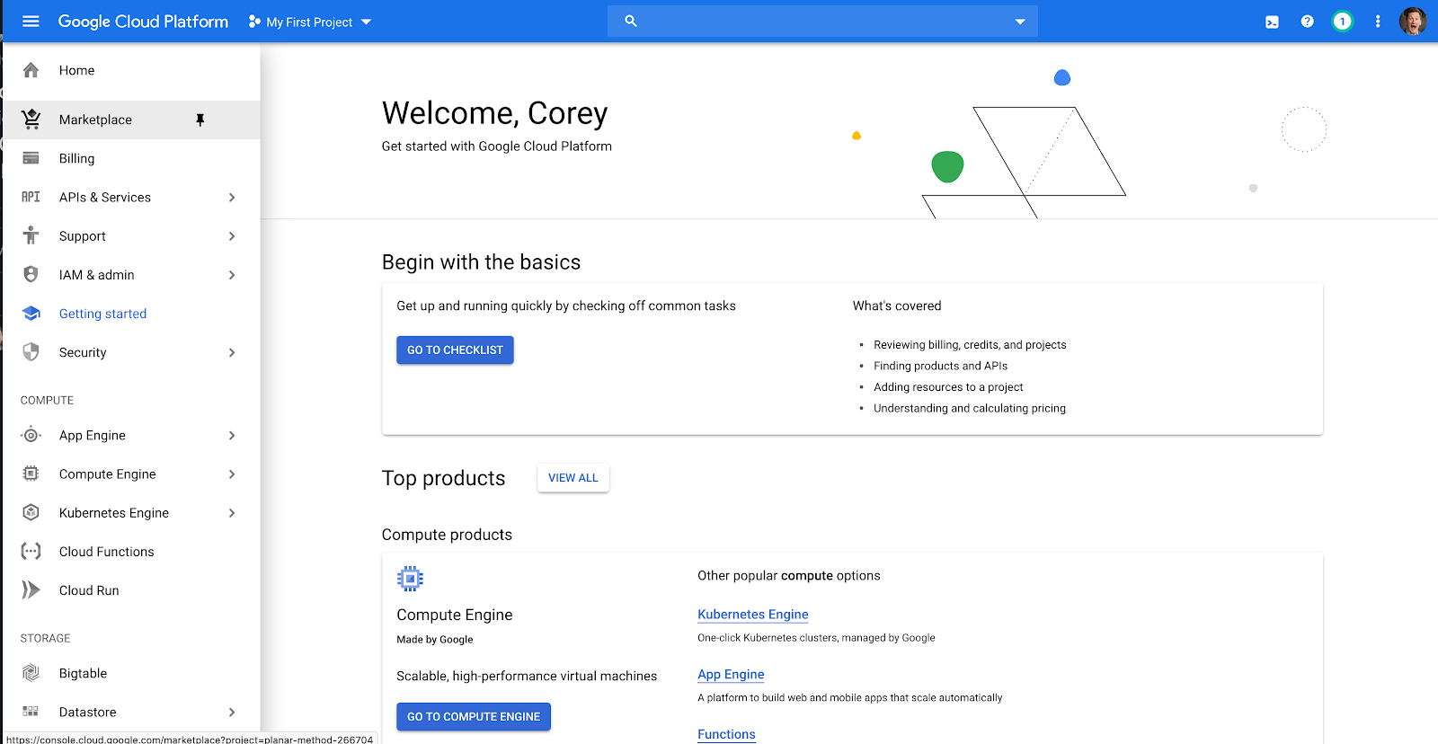Click the Home icon in sidebar
This screenshot has width=1438, height=744.
(31, 70)
